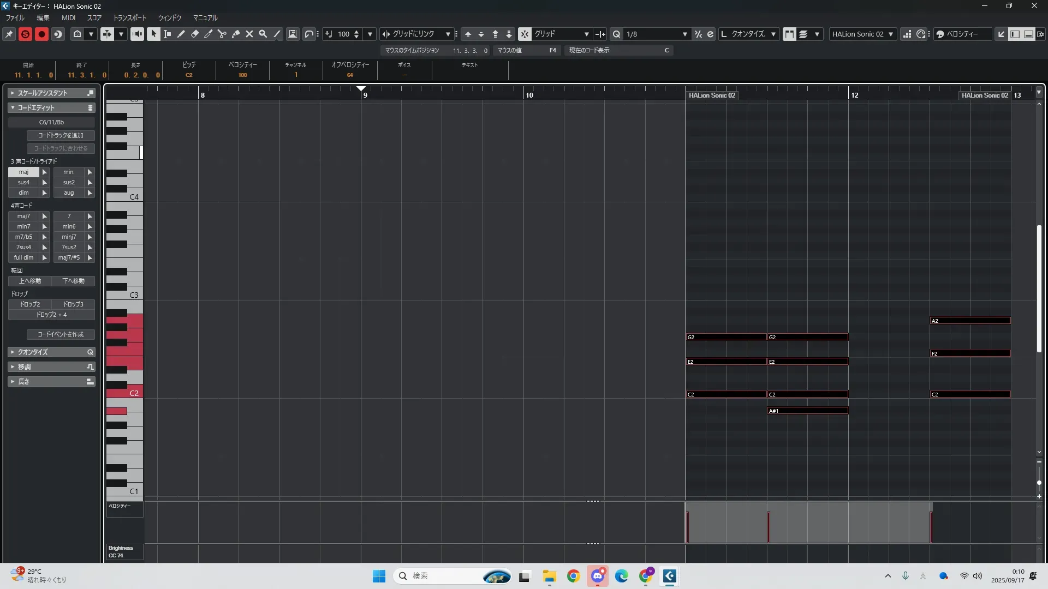This screenshot has height=589, width=1048.
Task: Toggle acoustic feedback speaker icon
Action: [137, 34]
